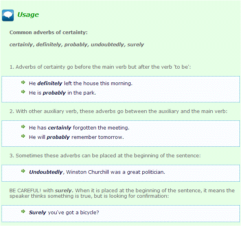The image size is (241, 226).
Task: Click the green 'Usage' heading
Action: click(28, 15)
